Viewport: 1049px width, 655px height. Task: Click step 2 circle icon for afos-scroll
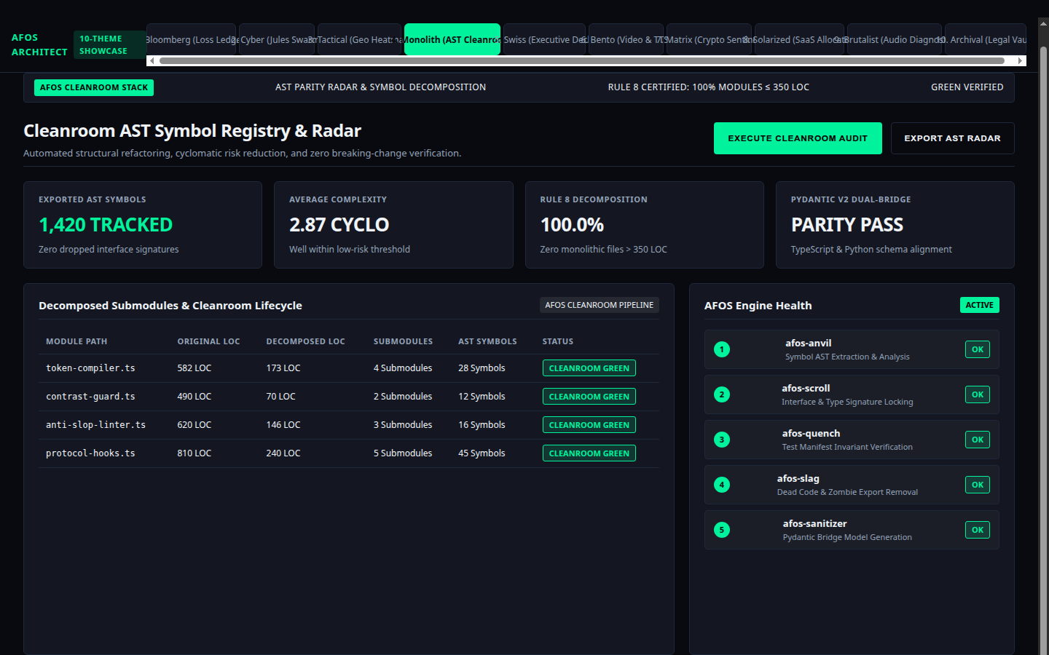[x=722, y=394]
